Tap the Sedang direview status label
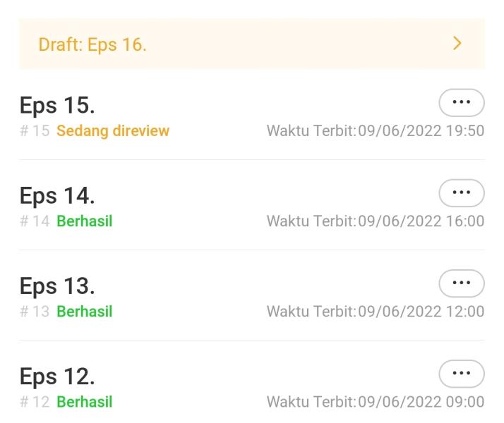504x423 pixels. click(x=113, y=131)
